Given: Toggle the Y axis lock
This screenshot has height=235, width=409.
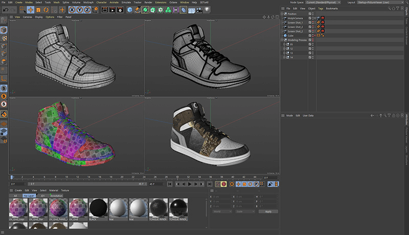Looking at the screenshot, I should [80, 10].
